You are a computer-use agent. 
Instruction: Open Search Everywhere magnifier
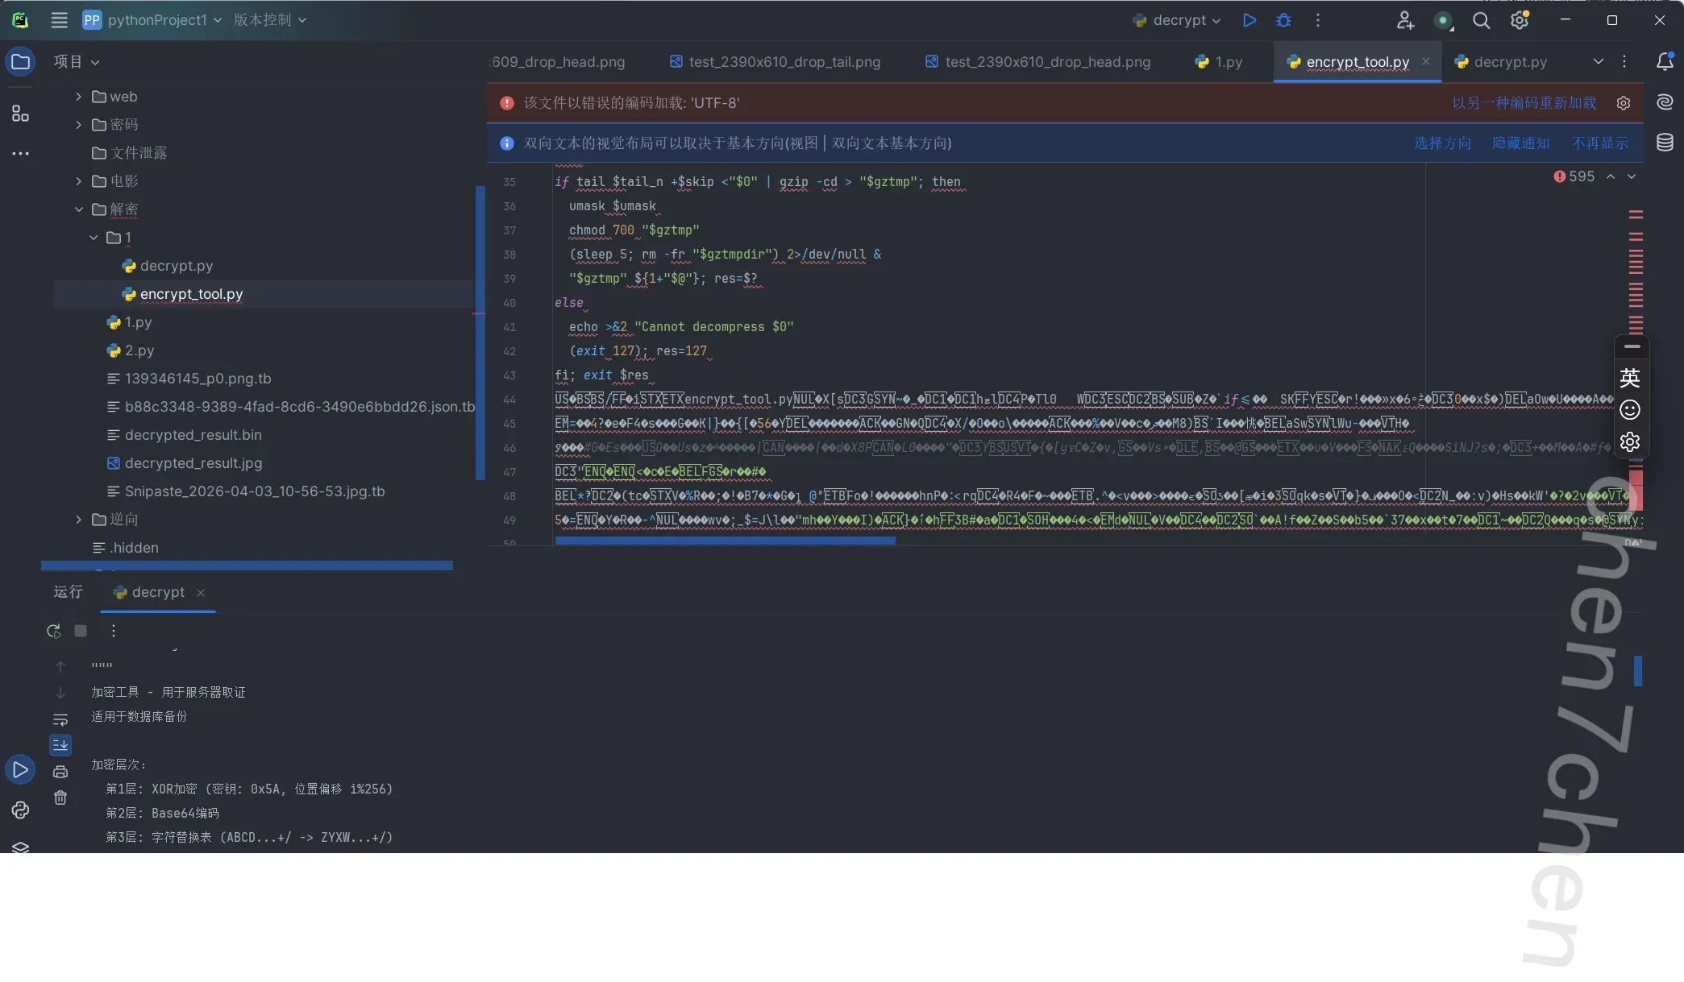[x=1481, y=20]
